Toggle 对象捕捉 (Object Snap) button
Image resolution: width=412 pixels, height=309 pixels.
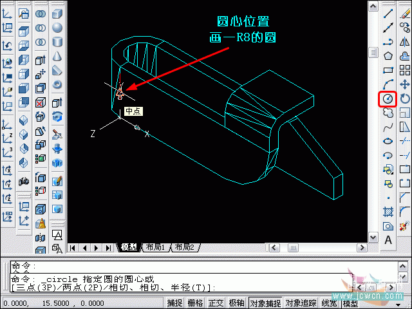click(x=265, y=303)
